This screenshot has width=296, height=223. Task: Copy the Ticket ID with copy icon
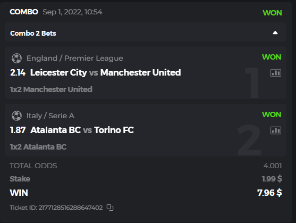tap(110, 208)
